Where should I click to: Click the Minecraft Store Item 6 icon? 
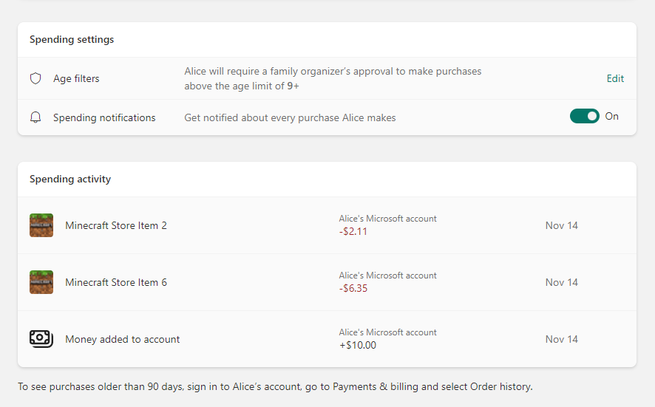coord(41,282)
